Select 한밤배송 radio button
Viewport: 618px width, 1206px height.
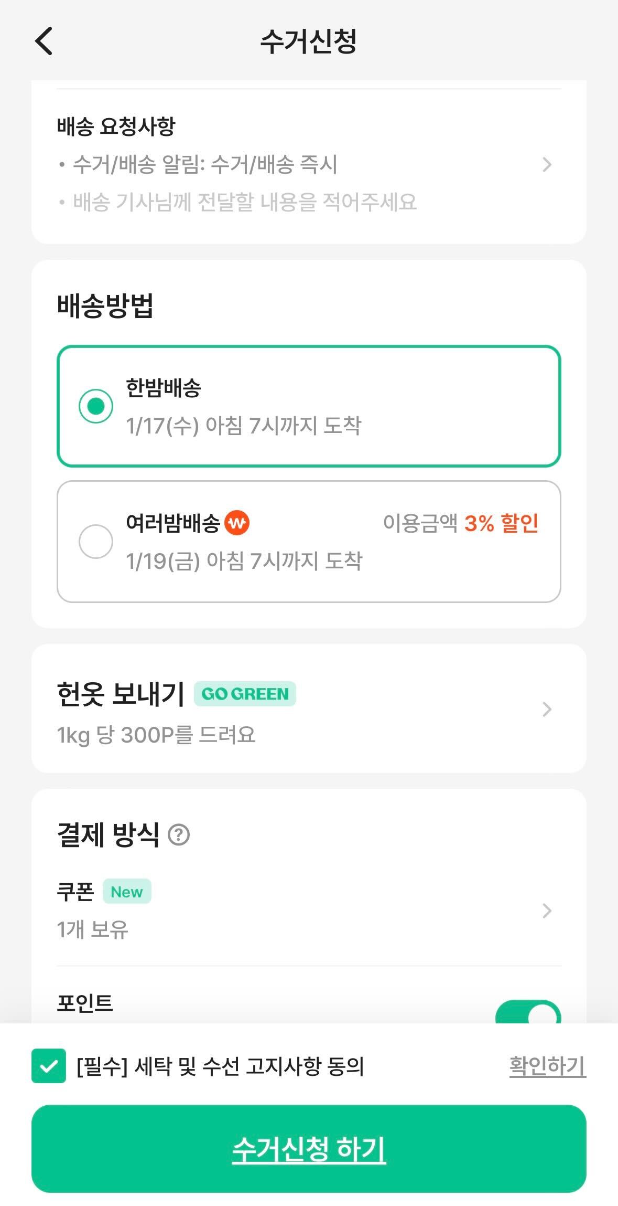(95, 406)
